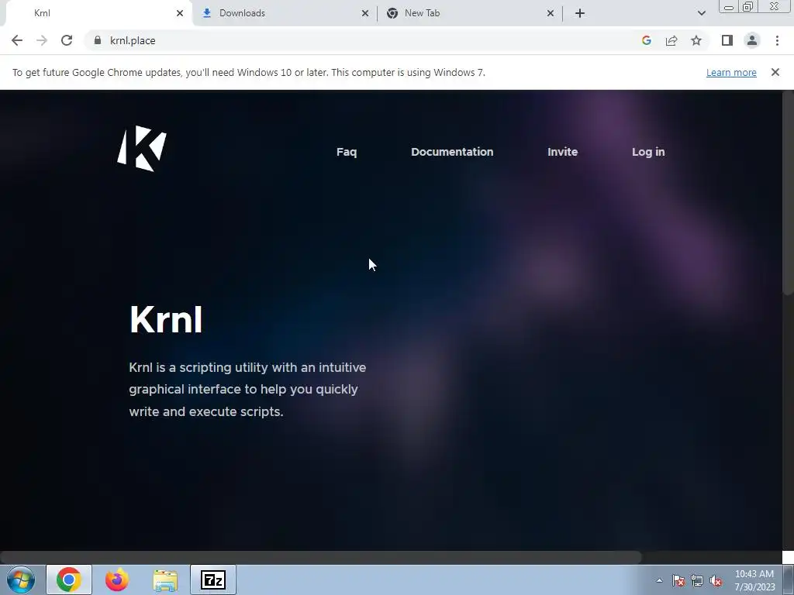Open the Chrome side panel icon

coord(727,40)
